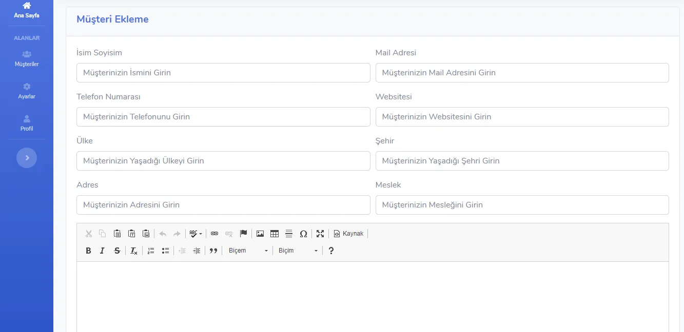Open the spell check ABC dropdown

(x=196, y=234)
